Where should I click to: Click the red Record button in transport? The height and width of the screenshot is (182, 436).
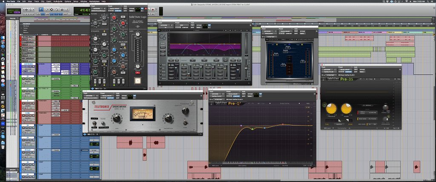153,9
